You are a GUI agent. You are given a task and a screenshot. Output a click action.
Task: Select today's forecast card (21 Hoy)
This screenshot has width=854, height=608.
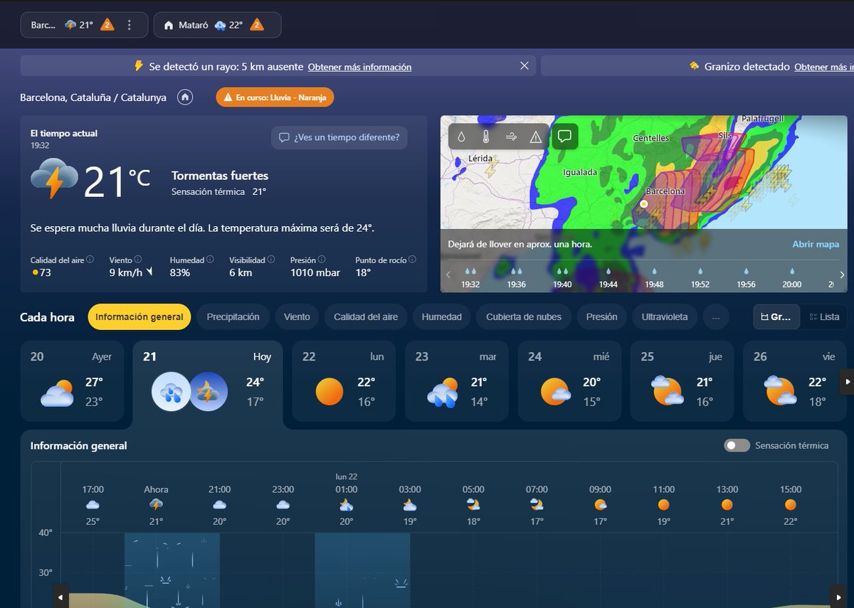tap(208, 384)
